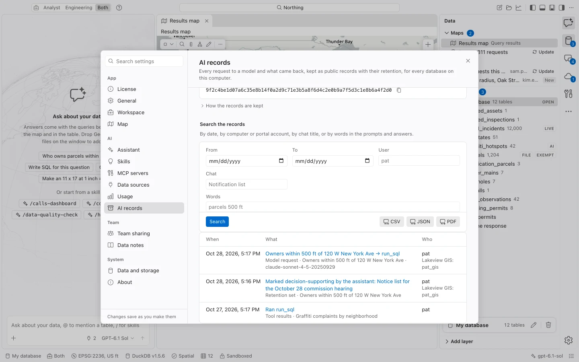This screenshot has height=362, width=579.
Task: Toggle the right sidebar layout icon
Action: pyautogui.click(x=562, y=8)
